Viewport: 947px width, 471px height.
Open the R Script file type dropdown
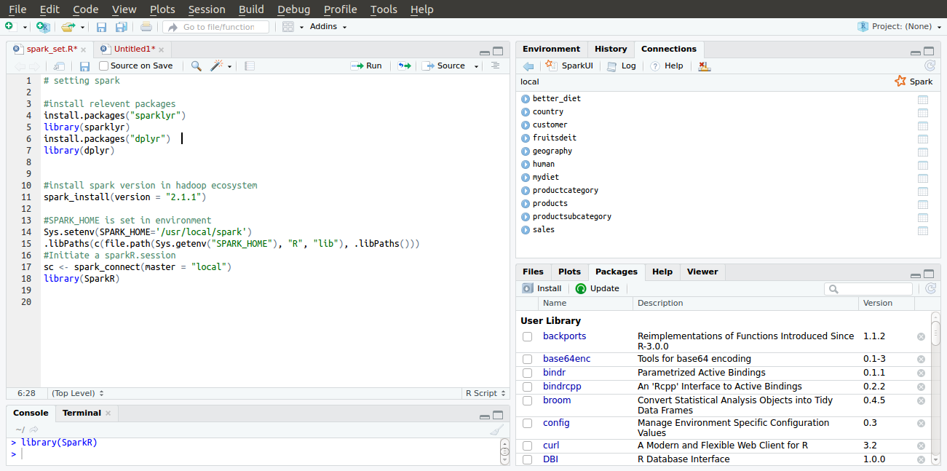point(485,393)
